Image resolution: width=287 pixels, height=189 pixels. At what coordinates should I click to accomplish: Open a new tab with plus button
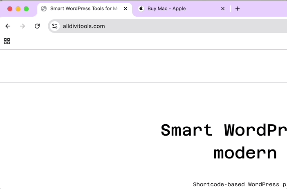(238, 9)
